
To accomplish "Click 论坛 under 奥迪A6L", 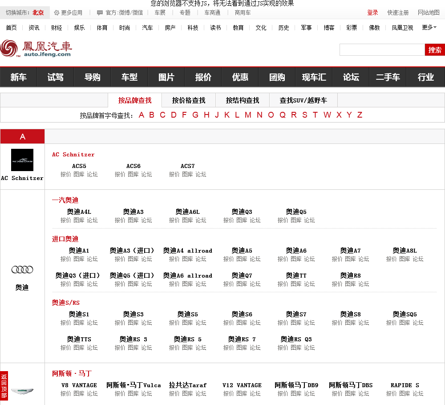I will click(201, 220).
